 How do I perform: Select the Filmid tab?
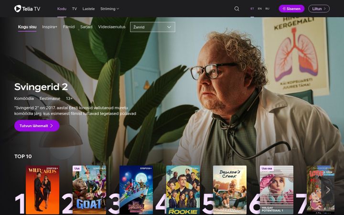point(69,27)
